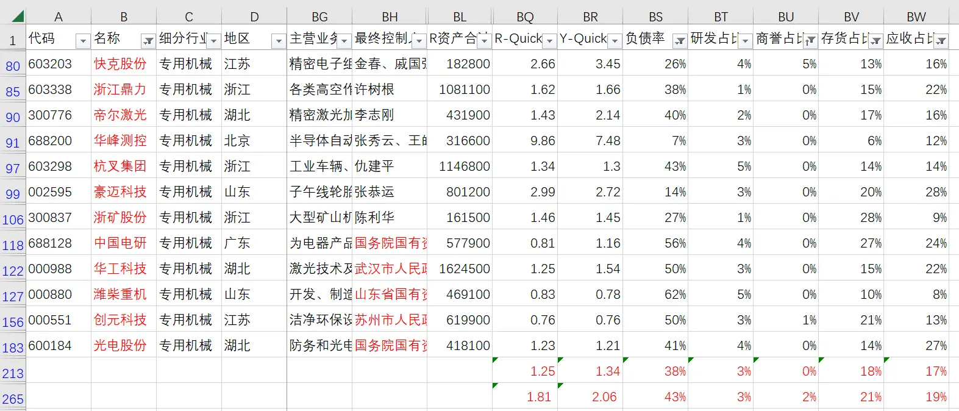Select row 118 by its row header
Image resolution: width=959 pixels, height=411 pixels.
(13, 245)
